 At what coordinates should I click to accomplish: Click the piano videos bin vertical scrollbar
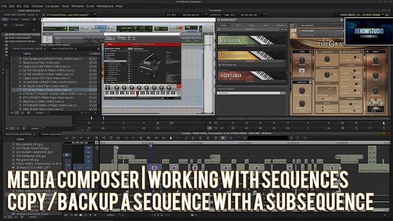pyautogui.click(x=99, y=83)
